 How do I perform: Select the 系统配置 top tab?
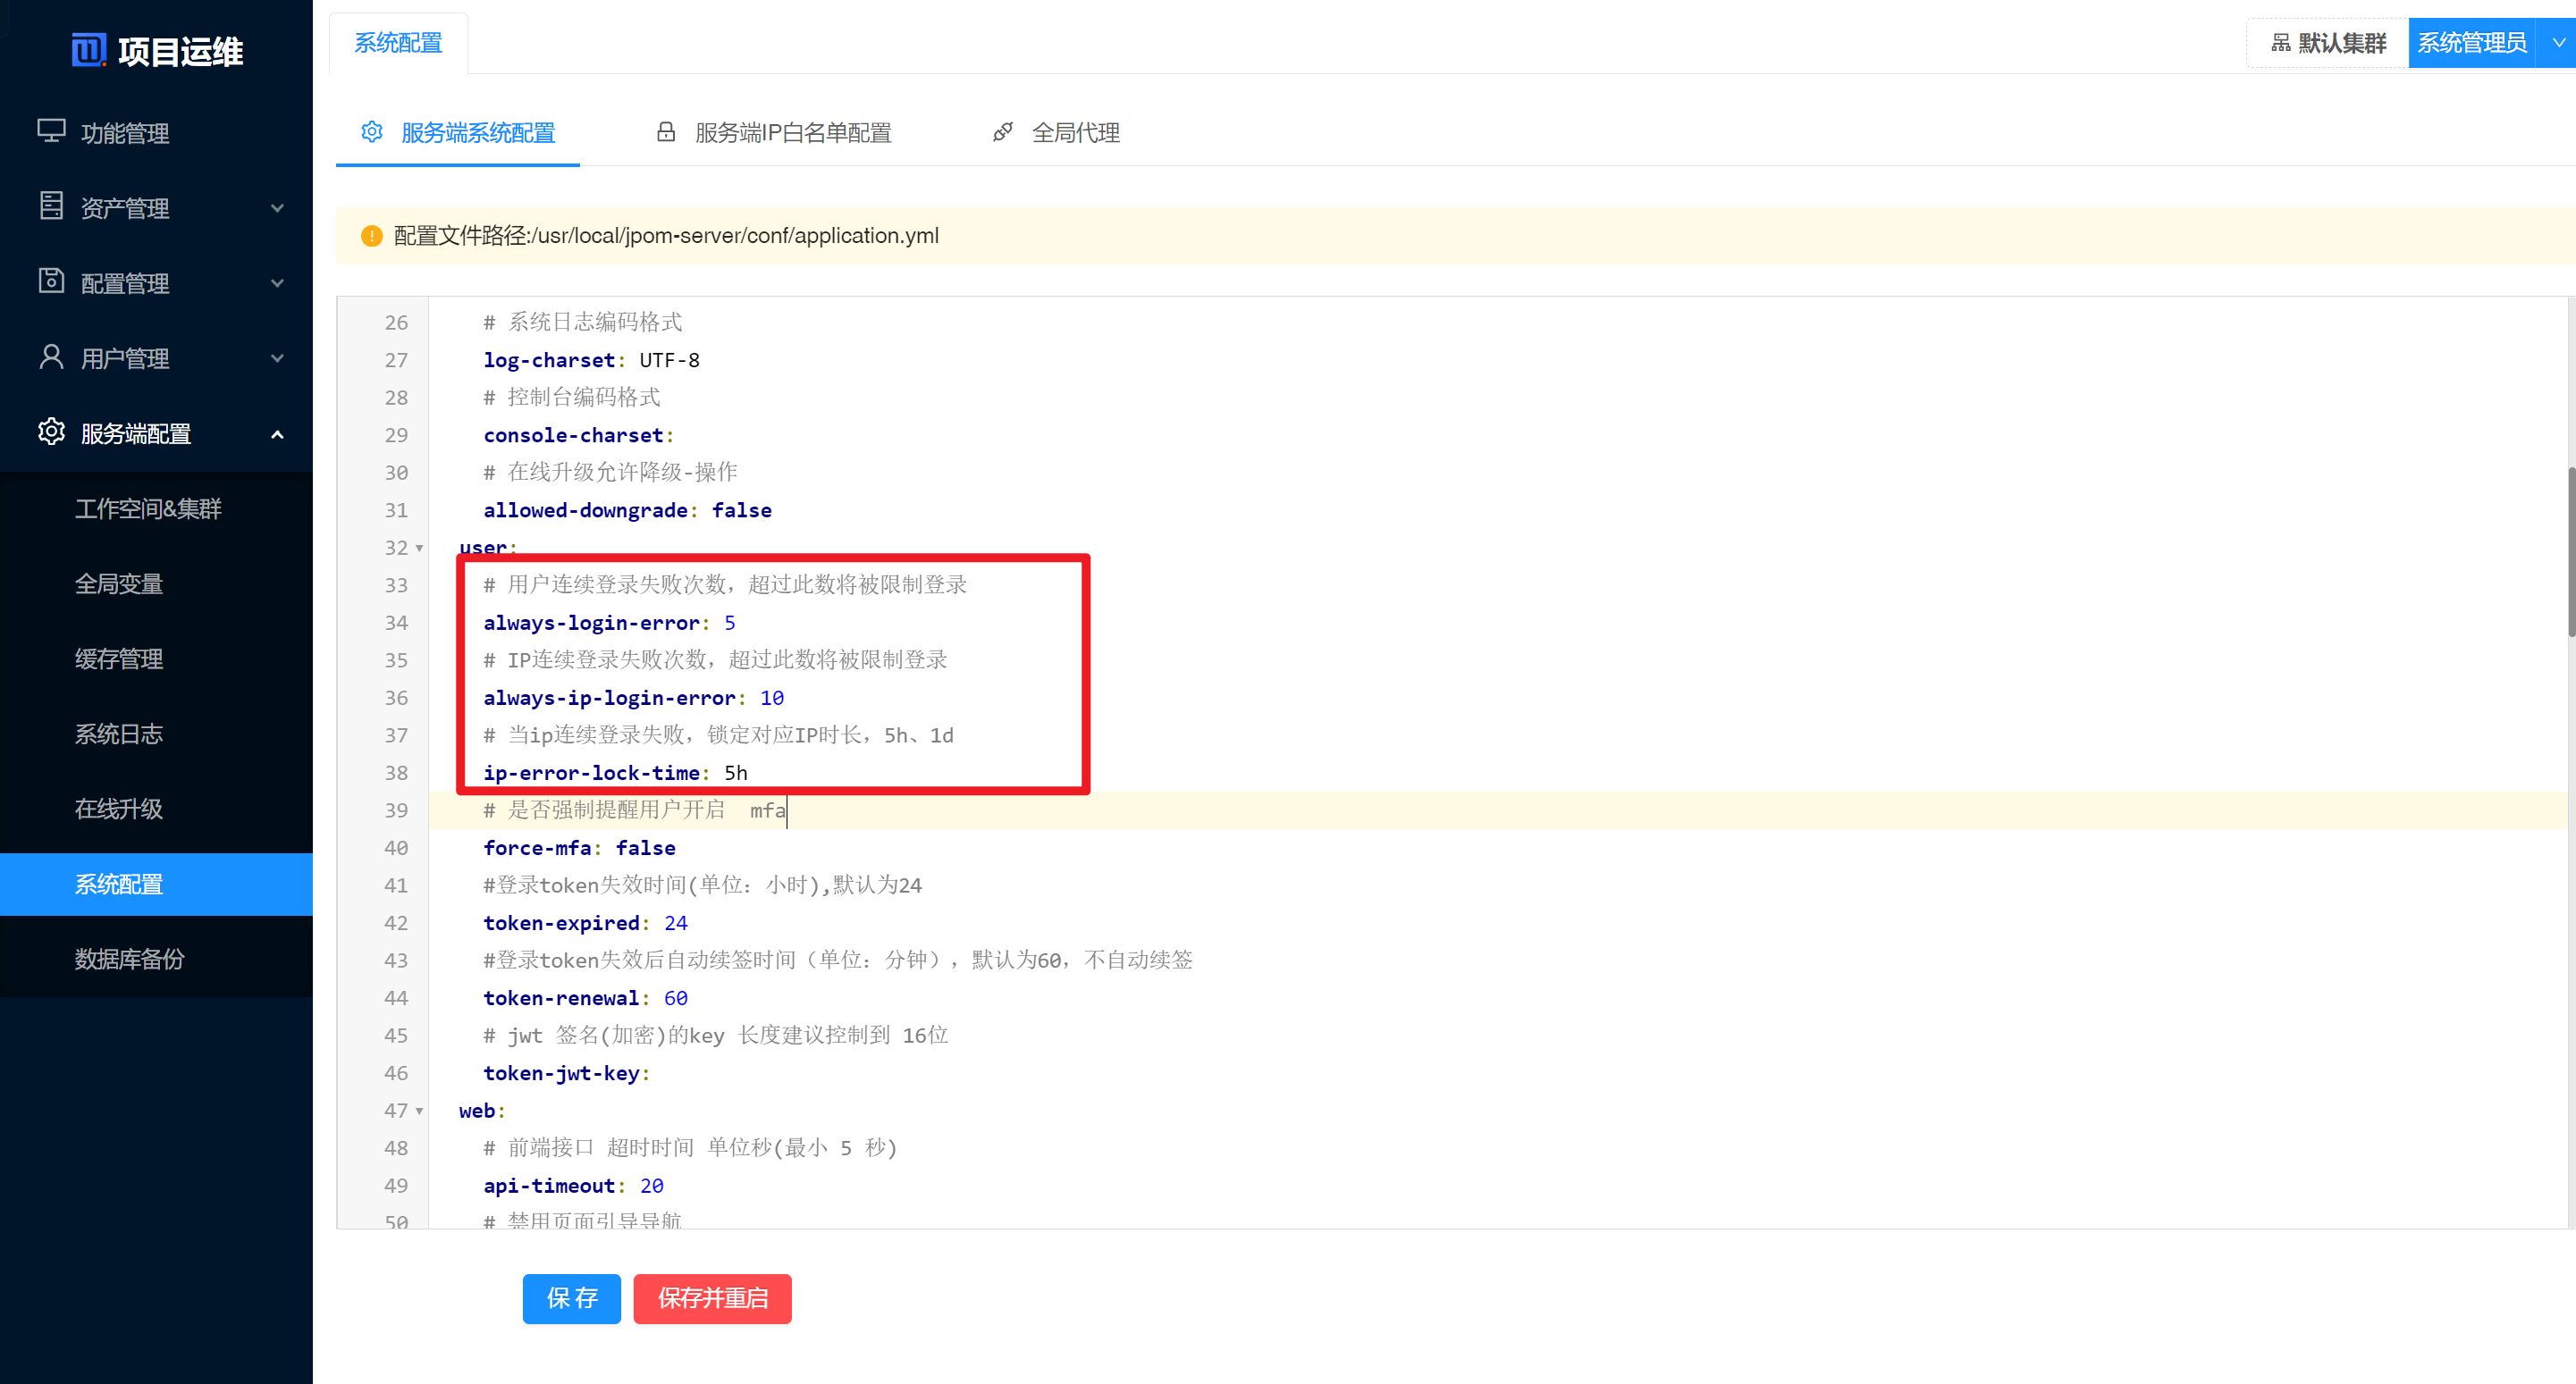(x=398, y=42)
